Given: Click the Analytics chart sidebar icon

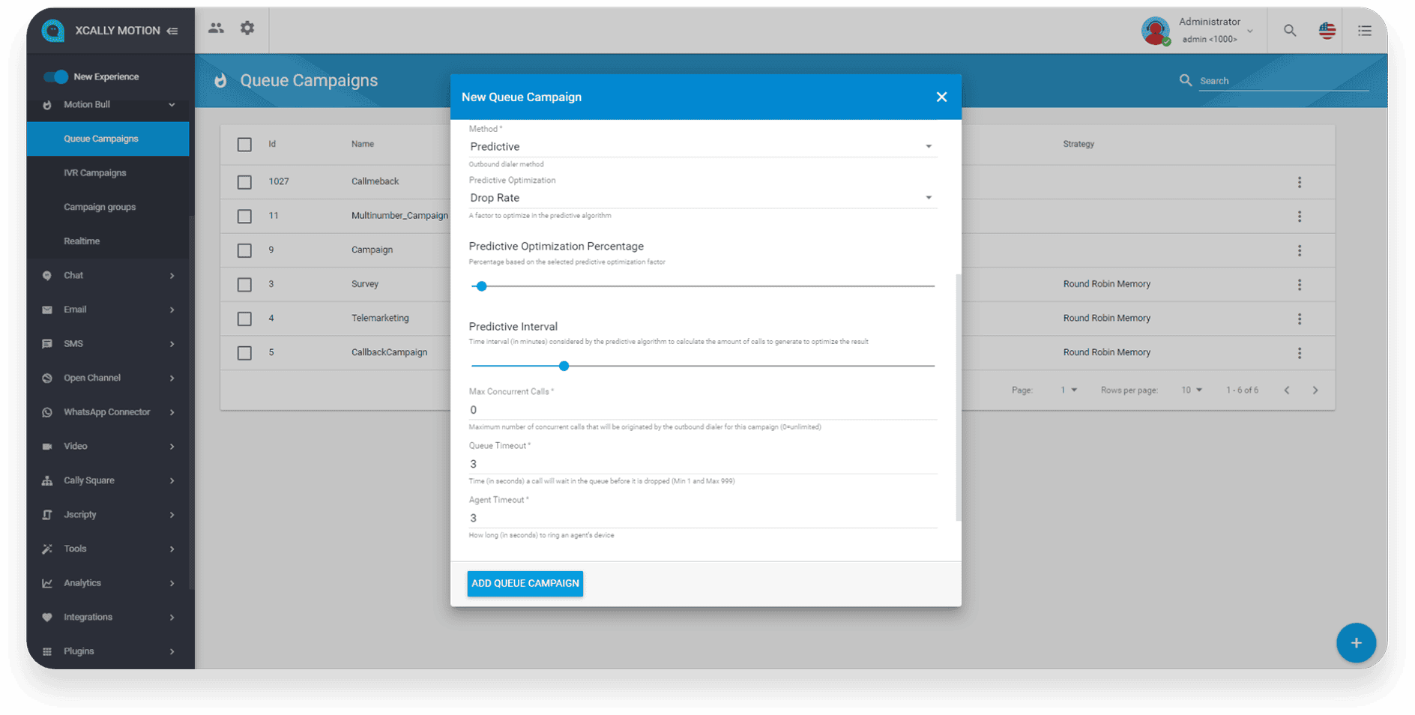Looking at the screenshot, I should click(x=47, y=583).
